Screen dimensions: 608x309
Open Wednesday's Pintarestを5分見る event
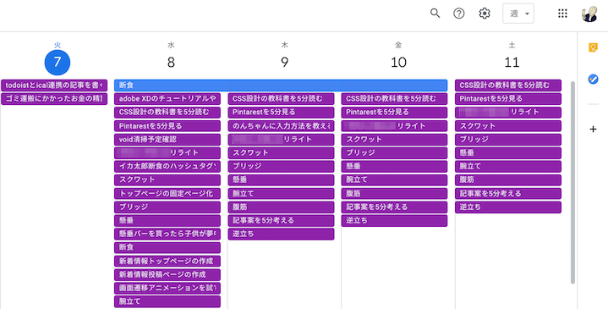pyautogui.click(x=167, y=126)
